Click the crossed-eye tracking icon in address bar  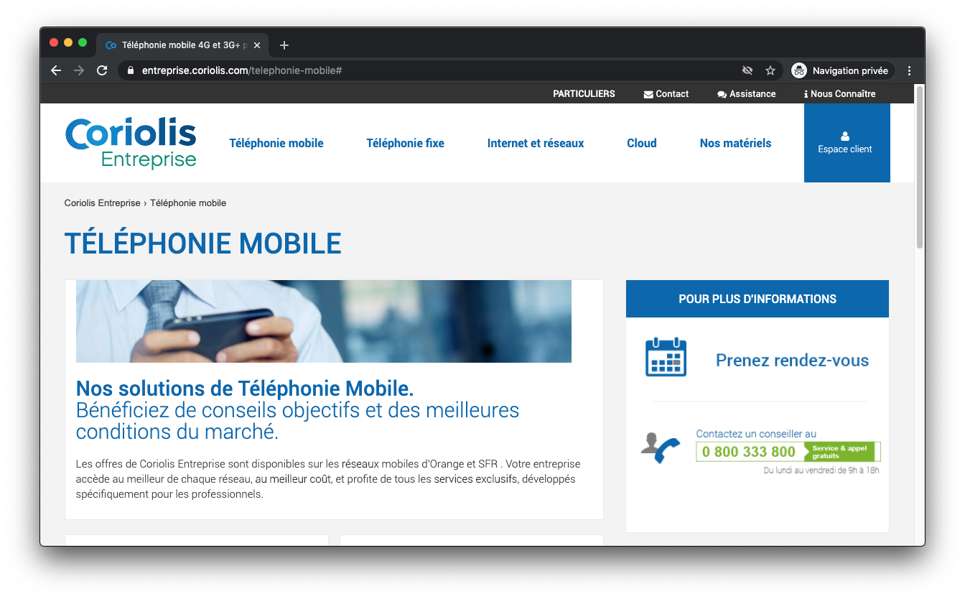[x=747, y=70]
